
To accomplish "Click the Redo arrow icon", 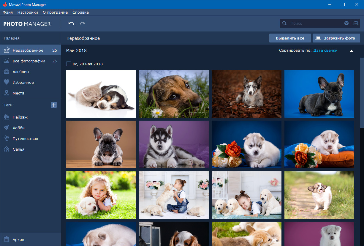I will 83,23.
